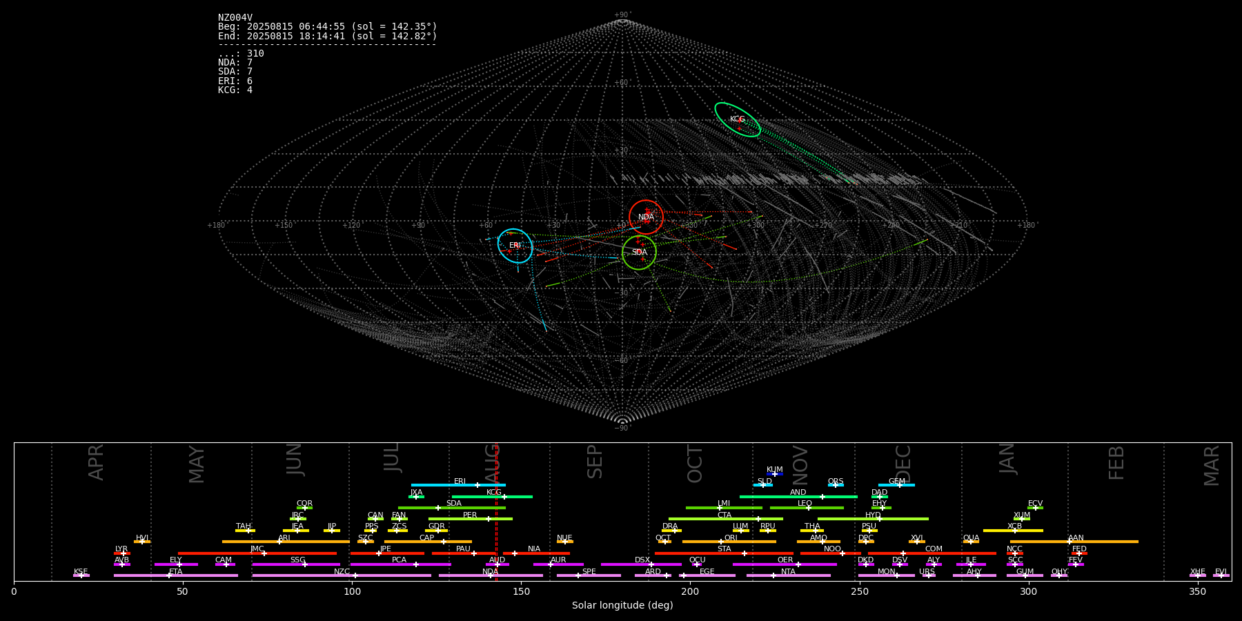Click the 'NDA: 7' count in legend
The width and height of the screenshot is (1242, 621).
(235, 63)
